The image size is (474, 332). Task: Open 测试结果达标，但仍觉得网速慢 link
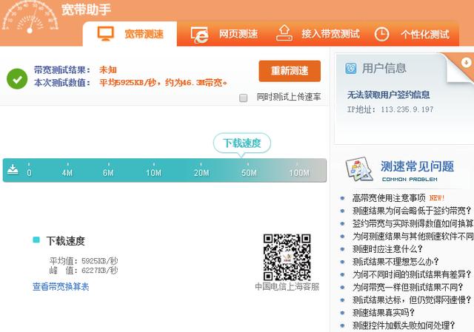(x=412, y=299)
